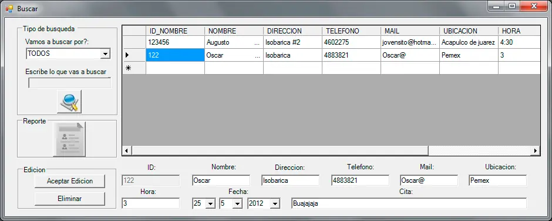Expand the month dropdown showing 5
This screenshot has width=552, height=221.
(238, 203)
